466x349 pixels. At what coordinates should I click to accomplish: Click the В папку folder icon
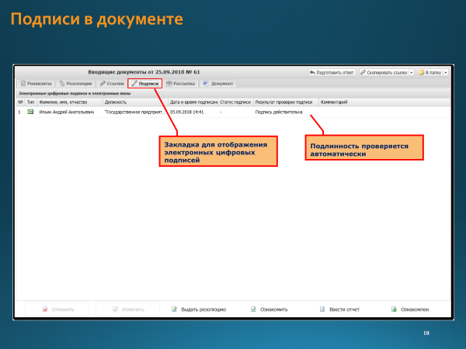click(422, 72)
